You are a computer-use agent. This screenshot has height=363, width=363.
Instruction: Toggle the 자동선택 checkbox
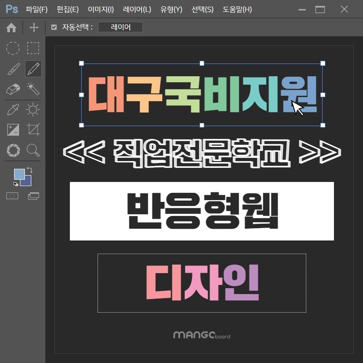click(54, 27)
